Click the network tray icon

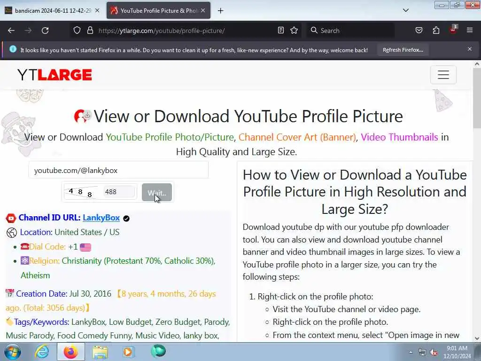(422, 353)
